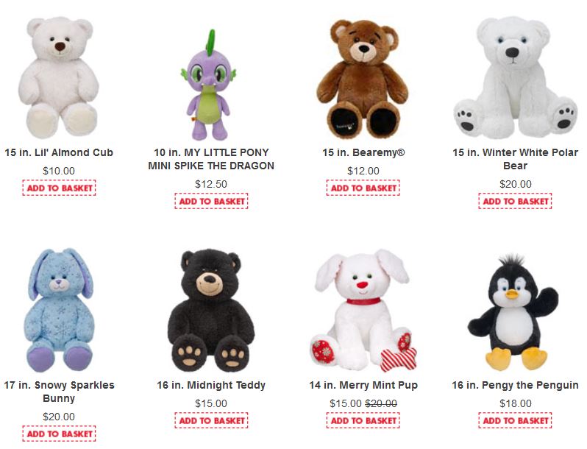Screen dimensions: 587x449
Task: Add Snowy Sparkles Bunny to basket
Action: 59,434
